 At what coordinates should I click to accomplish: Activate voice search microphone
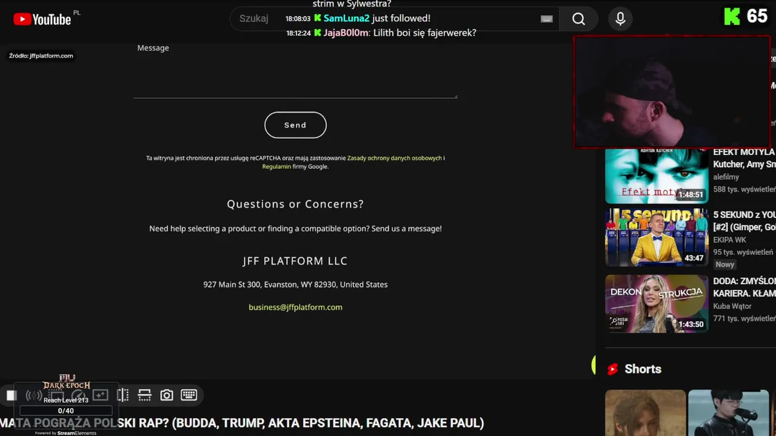(x=620, y=19)
